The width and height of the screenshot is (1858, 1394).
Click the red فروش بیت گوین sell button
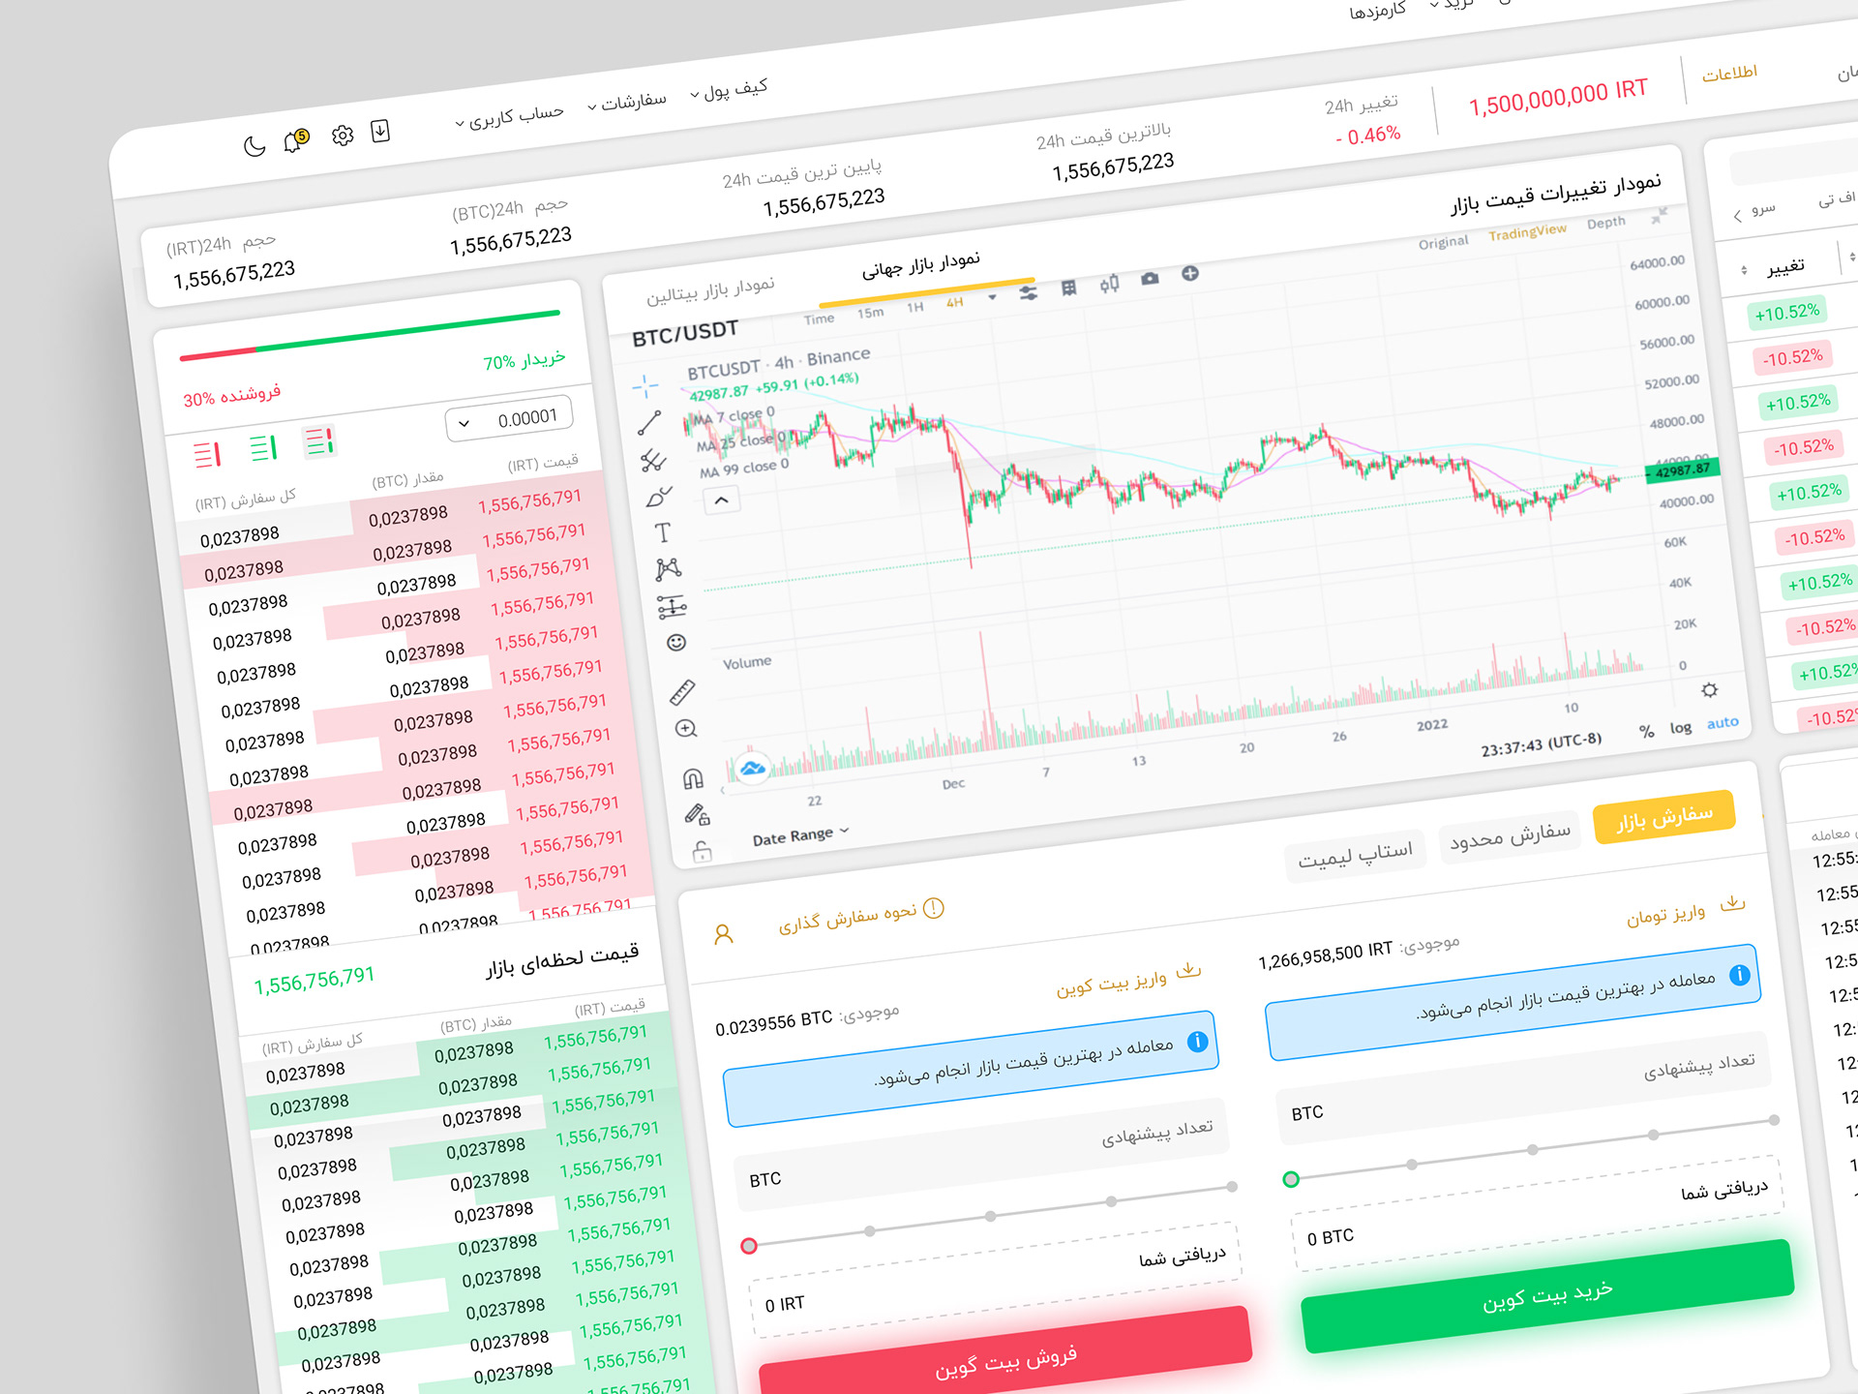pos(1004,1360)
